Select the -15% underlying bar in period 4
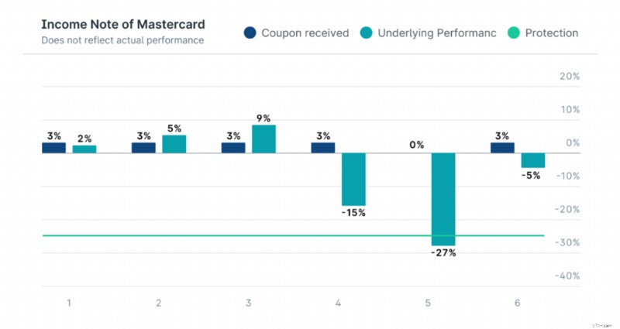620x329 pixels. point(353,180)
